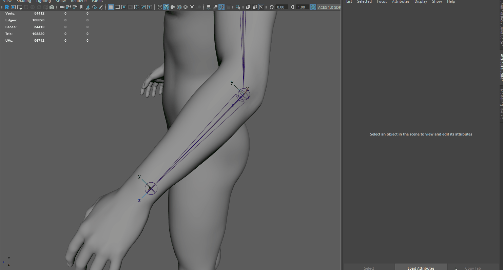Click the camera Bookmarks icon

[x=81, y=7]
